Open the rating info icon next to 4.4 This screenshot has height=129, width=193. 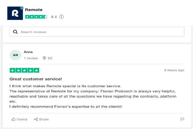point(62,17)
